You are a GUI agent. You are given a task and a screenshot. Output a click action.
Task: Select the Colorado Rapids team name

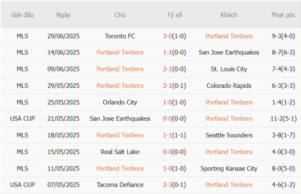click(229, 85)
